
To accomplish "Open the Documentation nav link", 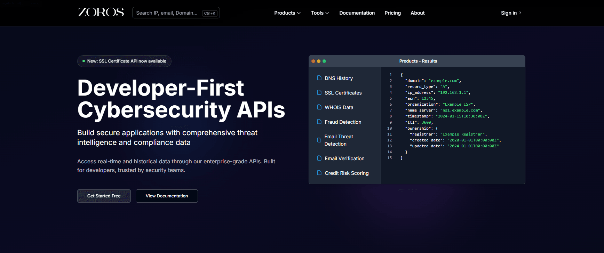I will coord(357,13).
